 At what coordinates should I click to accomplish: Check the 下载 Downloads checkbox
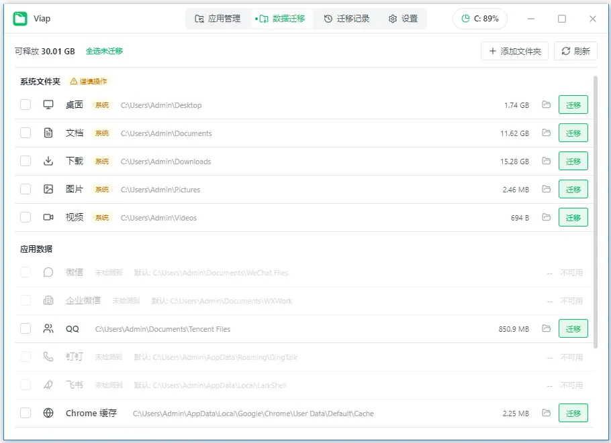pos(26,161)
